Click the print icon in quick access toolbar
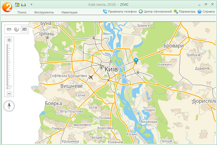 point(24,5)
